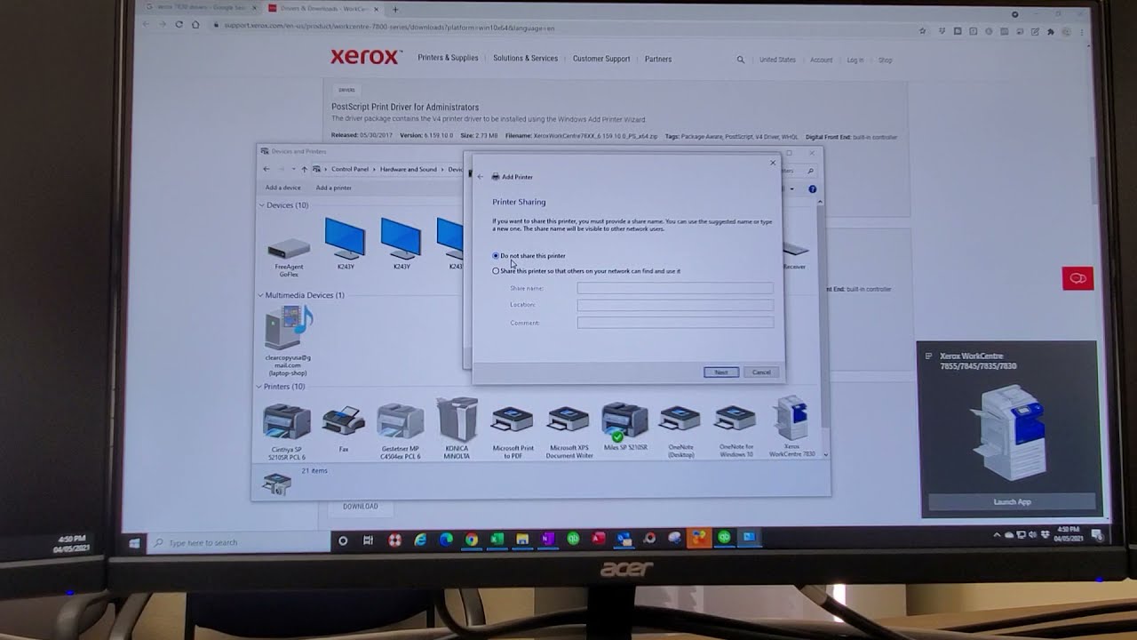Click Launch App for Xerox WorkCentre

pyautogui.click(x=1012, y=502)
